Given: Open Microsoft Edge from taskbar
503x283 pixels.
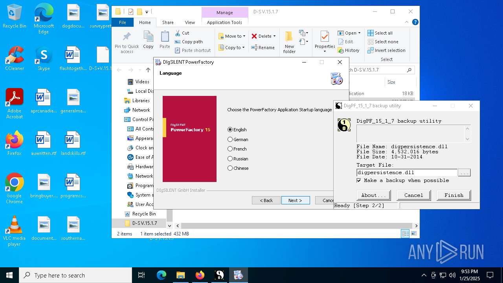Looking at the screenshot, I should (162, 275).
